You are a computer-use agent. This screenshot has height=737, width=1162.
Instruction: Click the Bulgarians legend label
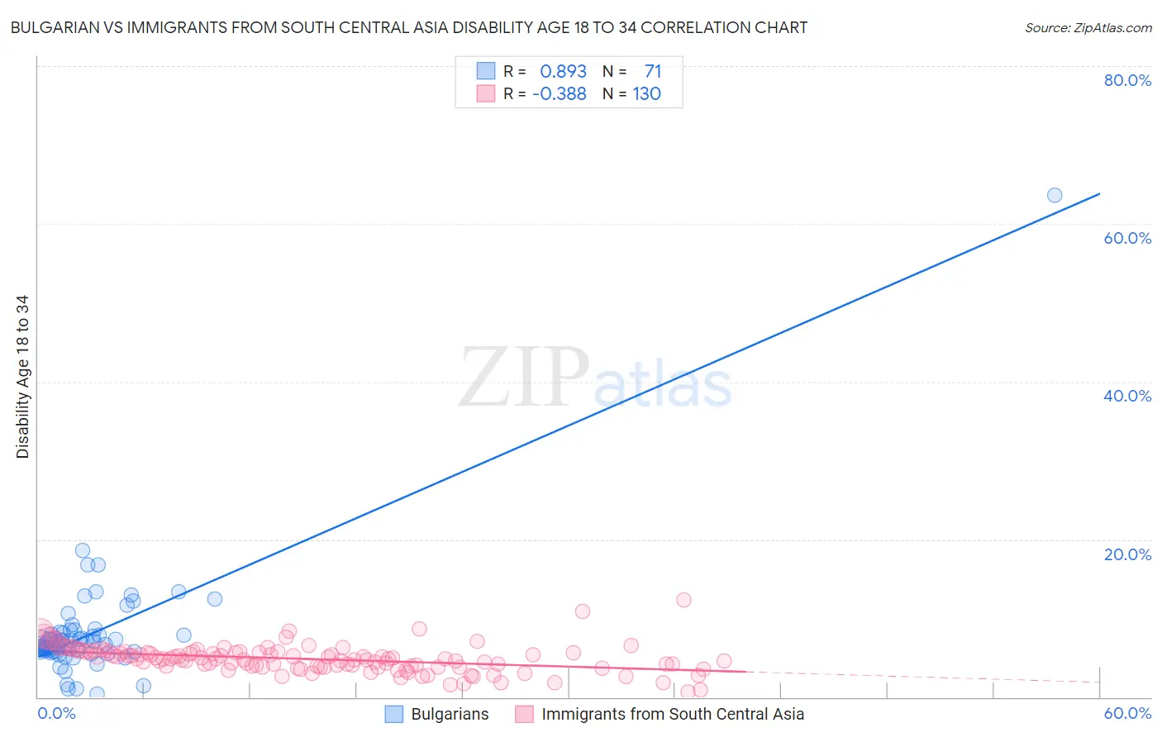450,715
